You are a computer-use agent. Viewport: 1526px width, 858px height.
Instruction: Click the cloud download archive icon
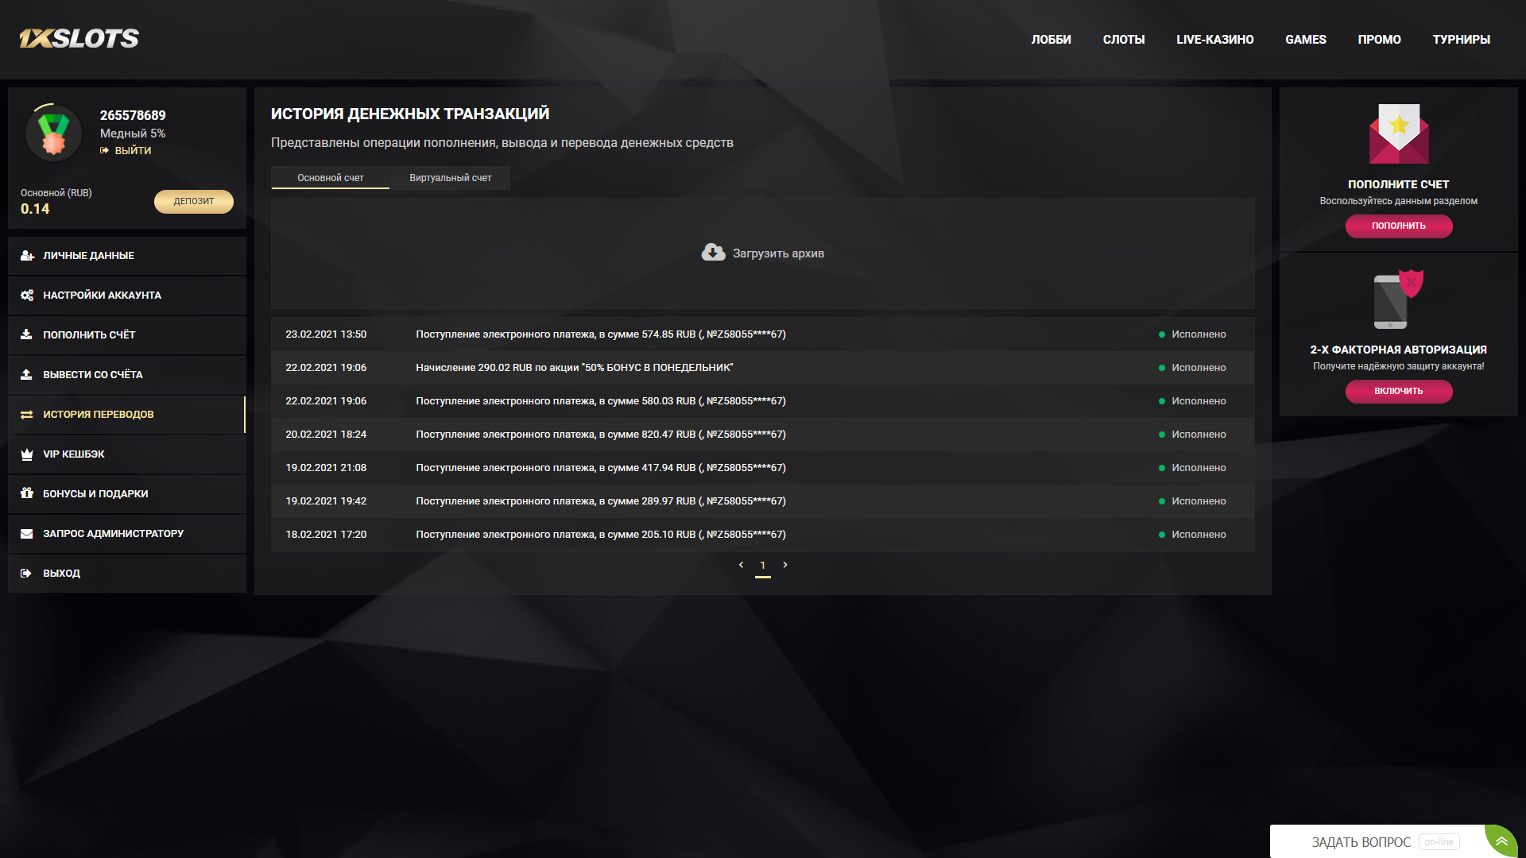713,253
